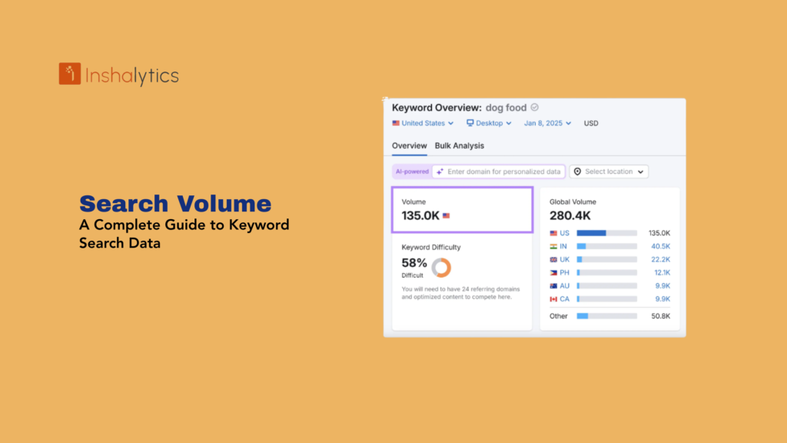Toggle the AI-powered badge
The image size is (787, 443).
412,172
